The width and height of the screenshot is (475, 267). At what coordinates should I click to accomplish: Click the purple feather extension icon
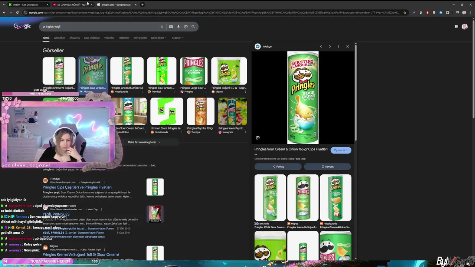tap(414, 13)
